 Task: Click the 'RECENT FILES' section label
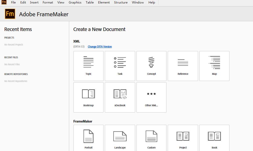[x=11, y=57]
